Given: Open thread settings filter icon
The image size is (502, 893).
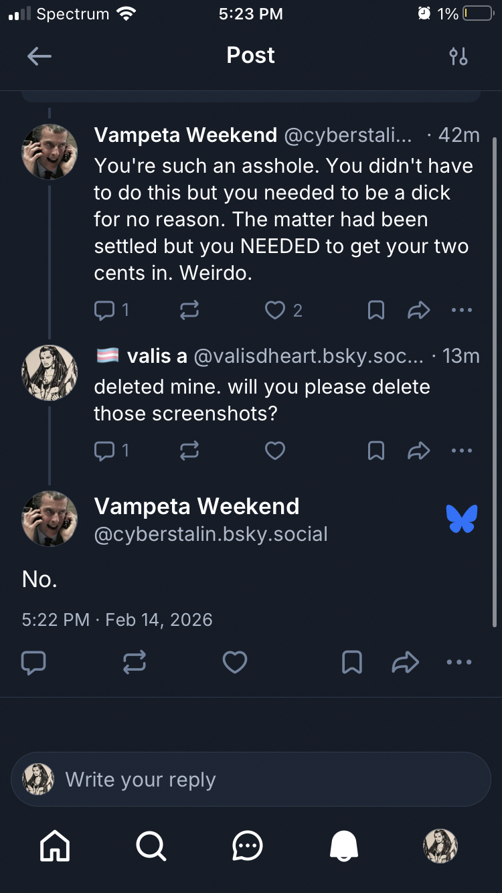Looking at the screenshot, I should click(458, 56).
